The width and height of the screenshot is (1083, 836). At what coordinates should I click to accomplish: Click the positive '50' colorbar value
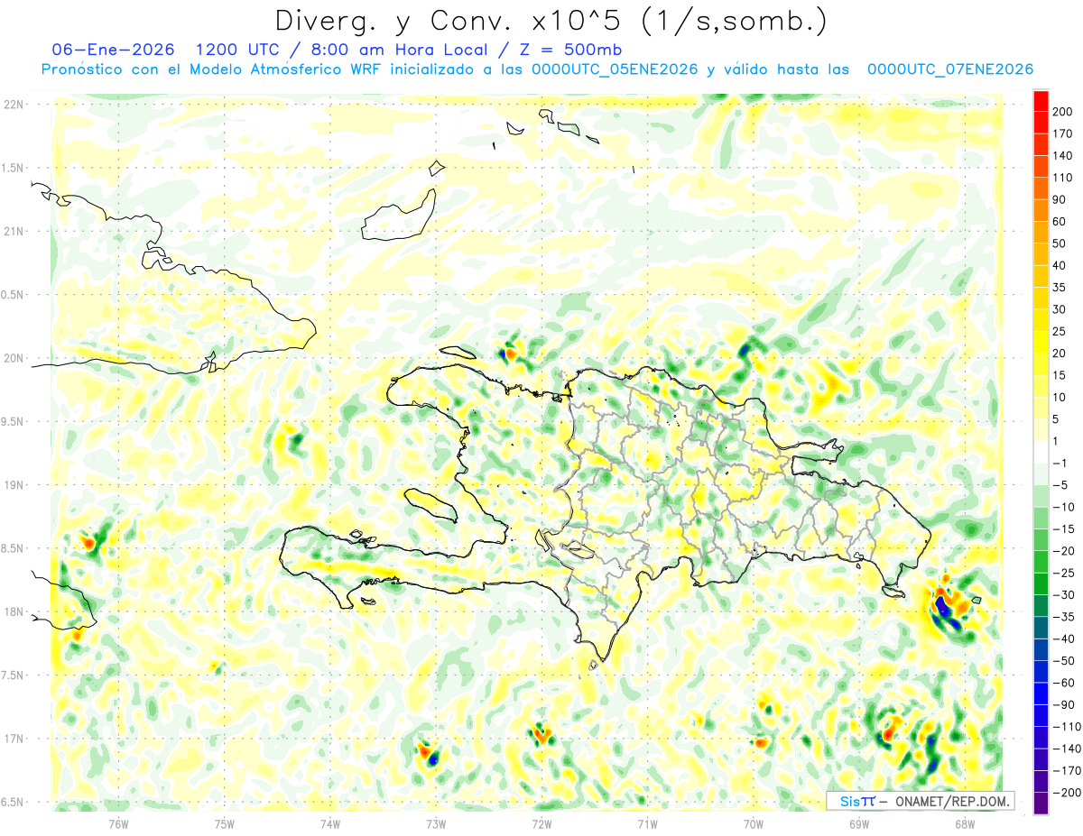click(1060, 243)
